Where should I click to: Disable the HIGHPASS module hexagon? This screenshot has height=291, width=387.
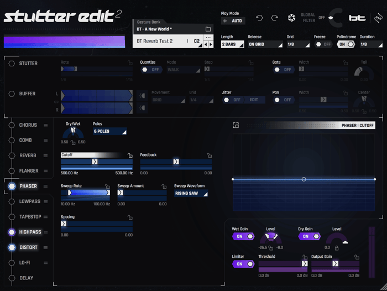12,232
